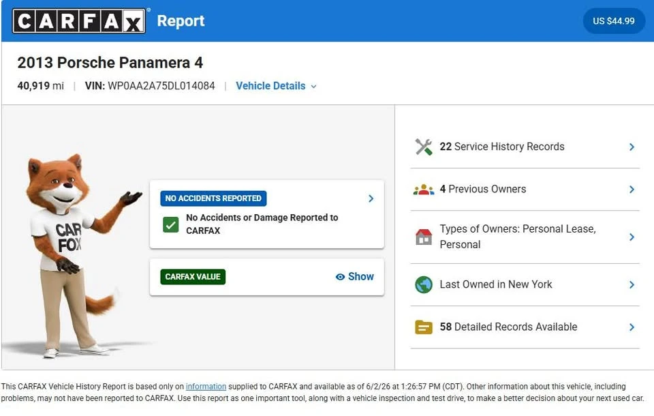The image size is (654, 416).
Task: Open 22 Service History Records
Action: coord(525,147)
